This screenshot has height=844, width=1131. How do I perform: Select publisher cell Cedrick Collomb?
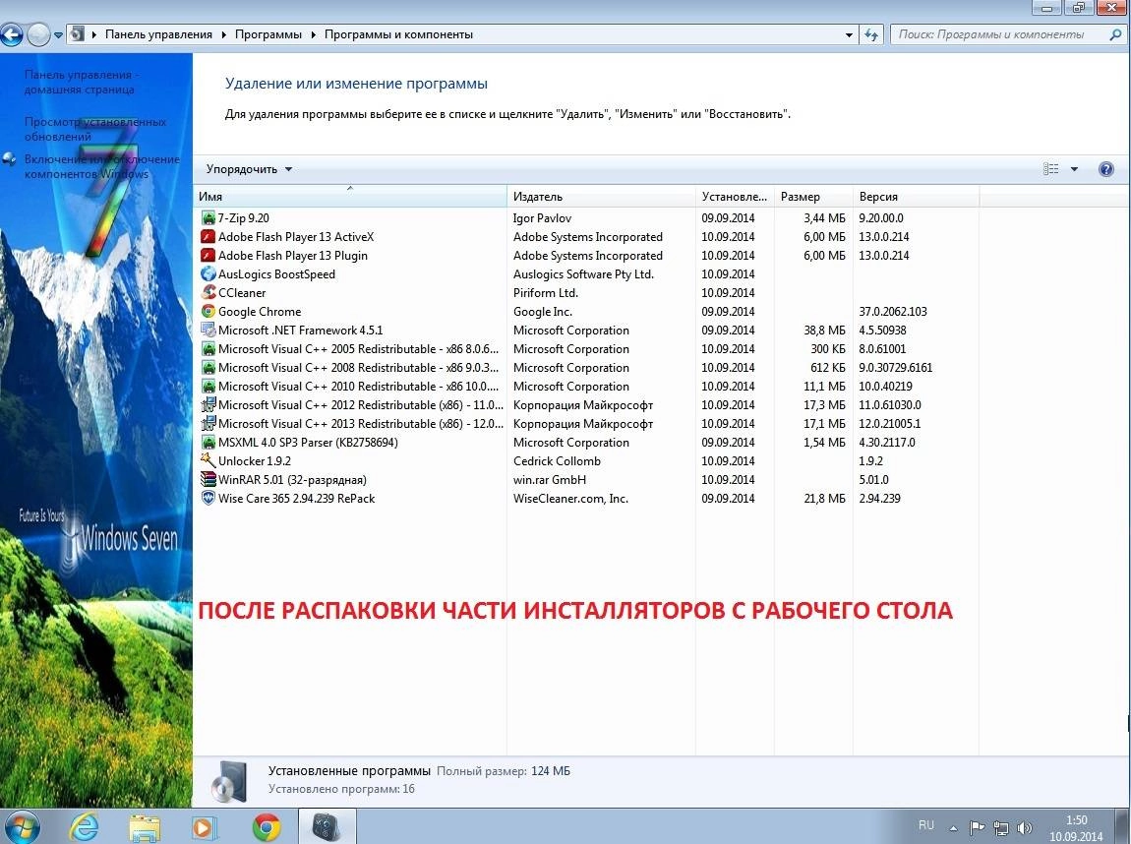click(x=557, y=461)
